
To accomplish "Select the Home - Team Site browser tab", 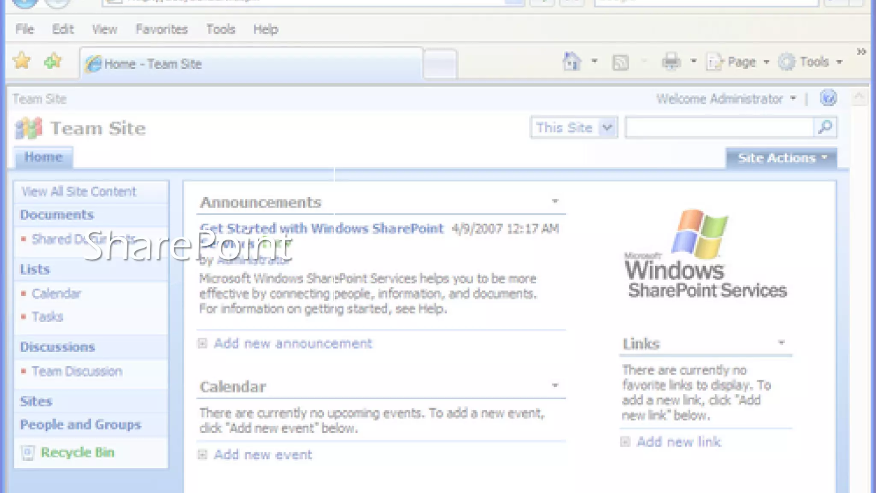I will tap(251, 63).
